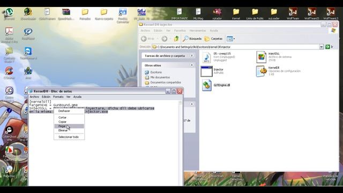Select the WolfTeamIS desktop shortcut
343x193 pixels.
312,14
